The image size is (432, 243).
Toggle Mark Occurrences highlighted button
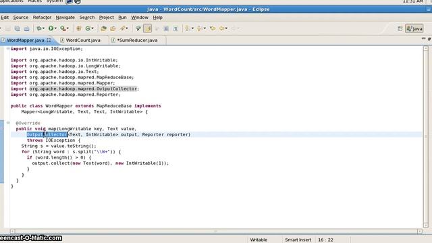point(147,28)
